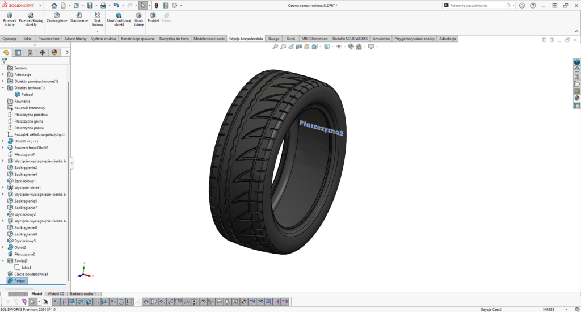Click the section view icon in view toolbar
Viewport: 581px width, 312px height.
299,47
